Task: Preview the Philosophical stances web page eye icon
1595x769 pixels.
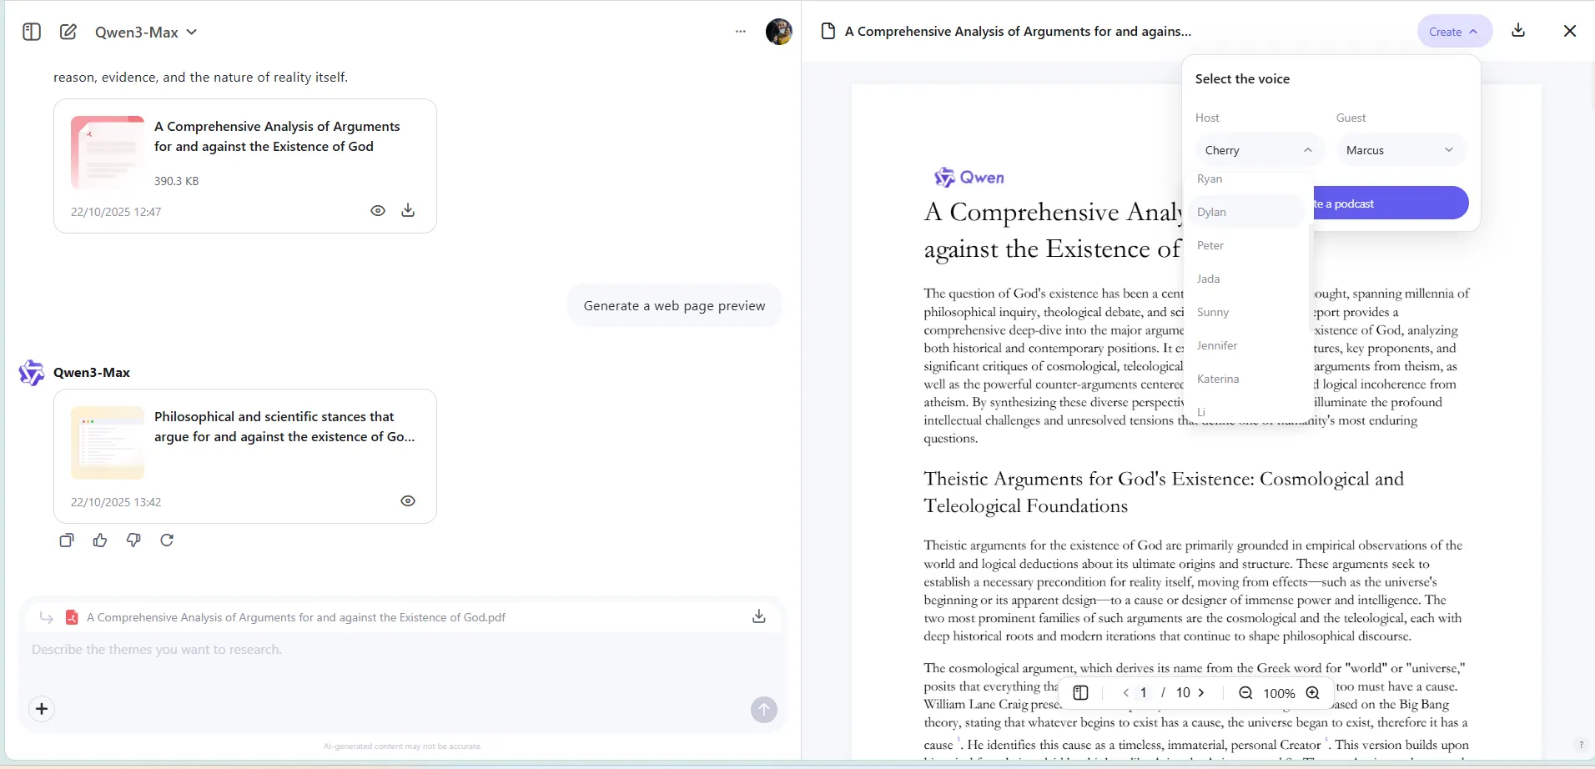Action: click(x=408, y=501)
